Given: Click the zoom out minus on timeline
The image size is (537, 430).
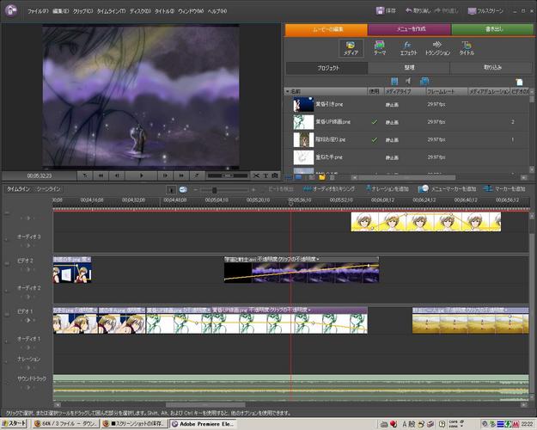Looking at the screenshot, I should tap(196, 189).
